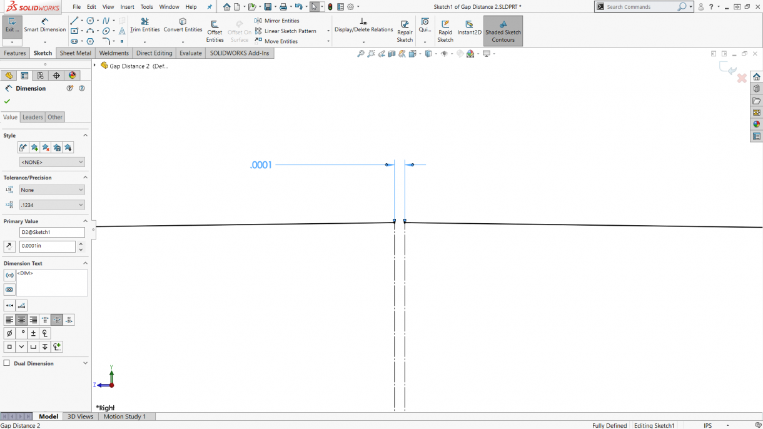763x429 pixels.
Task: Open the unit precision .1234 dropdown
Action: click(52, 204)
